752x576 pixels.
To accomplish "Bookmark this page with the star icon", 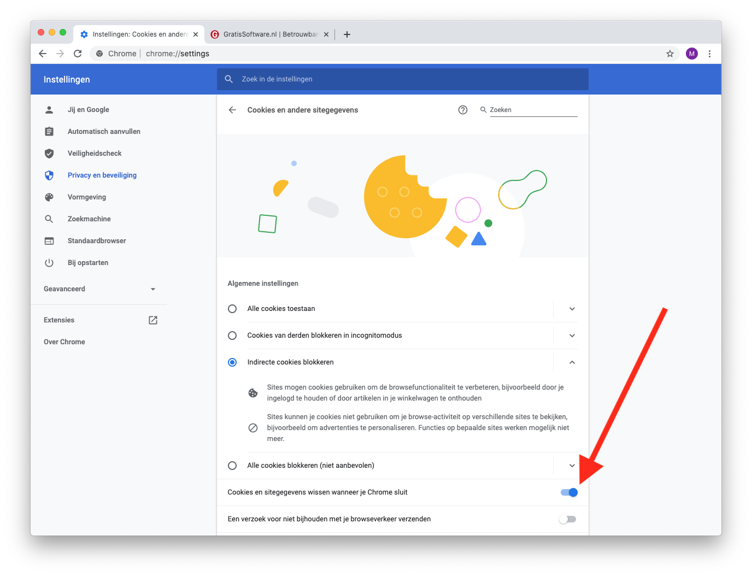I will 669,54.
